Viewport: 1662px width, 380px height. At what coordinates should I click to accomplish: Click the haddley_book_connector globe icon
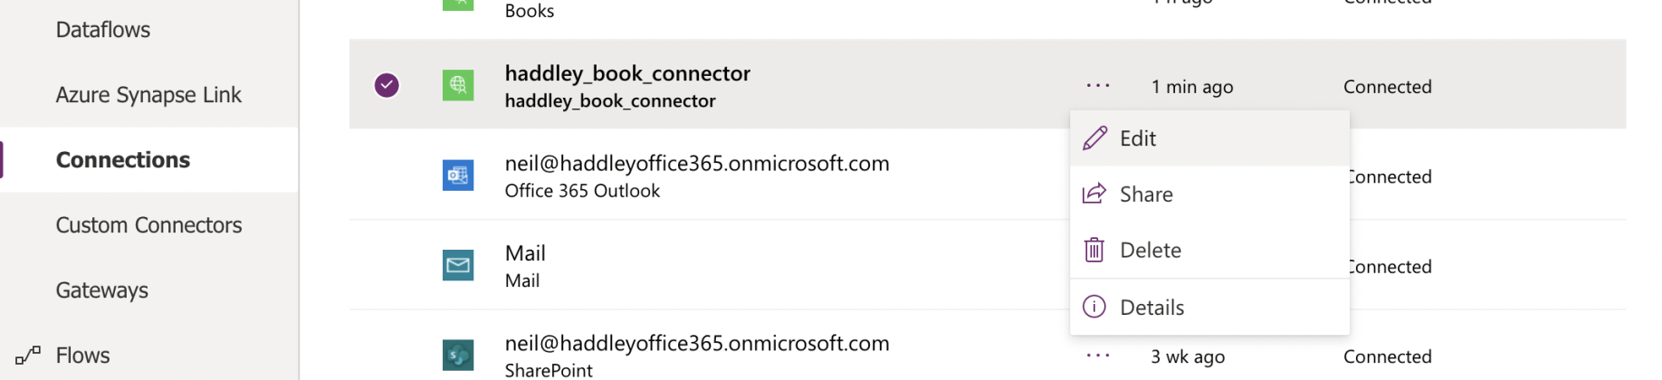[x=458, y=85]
